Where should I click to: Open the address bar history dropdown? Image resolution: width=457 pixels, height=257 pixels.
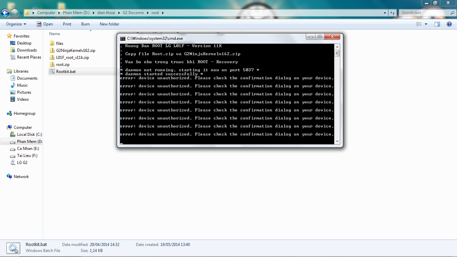[385, 13]
